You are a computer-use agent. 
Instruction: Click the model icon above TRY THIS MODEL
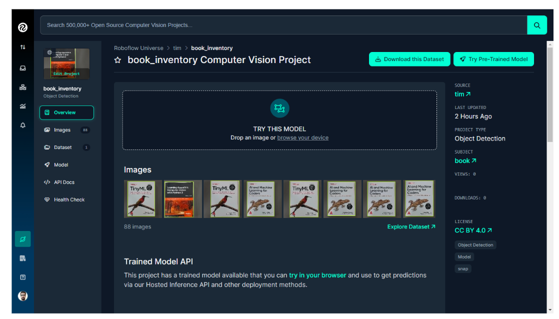tap(279, 108)
